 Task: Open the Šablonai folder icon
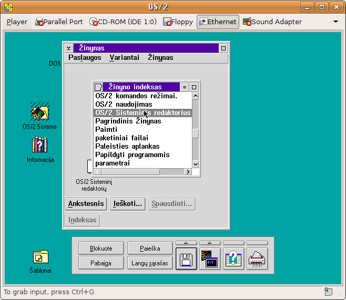point(40,256)
